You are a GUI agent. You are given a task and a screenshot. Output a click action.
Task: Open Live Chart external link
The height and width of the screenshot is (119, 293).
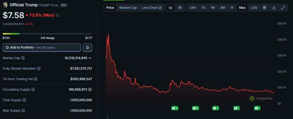pos(152,8)
